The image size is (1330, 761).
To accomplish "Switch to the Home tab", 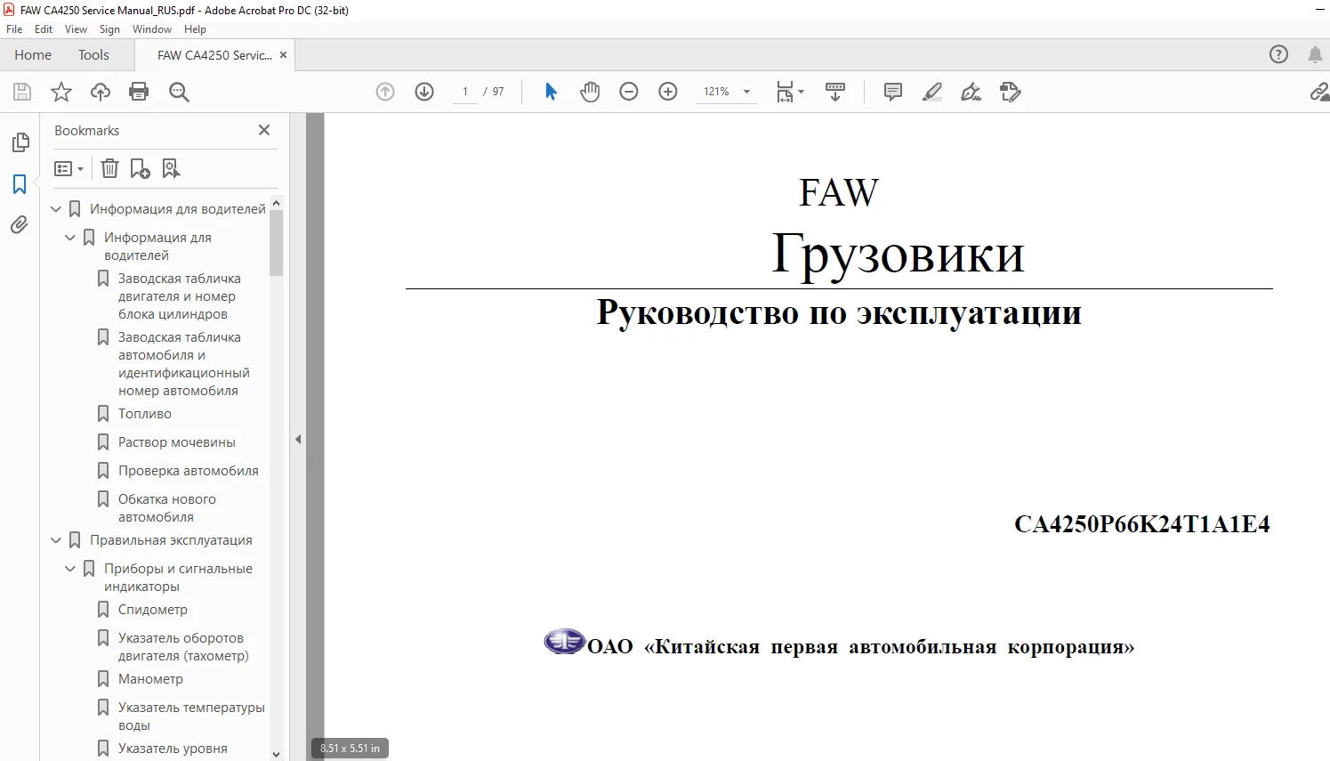I will pyautogui.click(x=33, y=55).
